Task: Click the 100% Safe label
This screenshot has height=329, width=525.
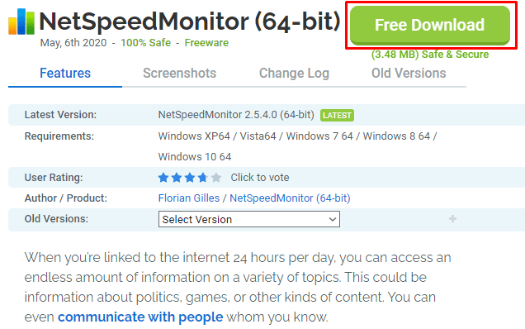Action: click(x=145, y=43)
